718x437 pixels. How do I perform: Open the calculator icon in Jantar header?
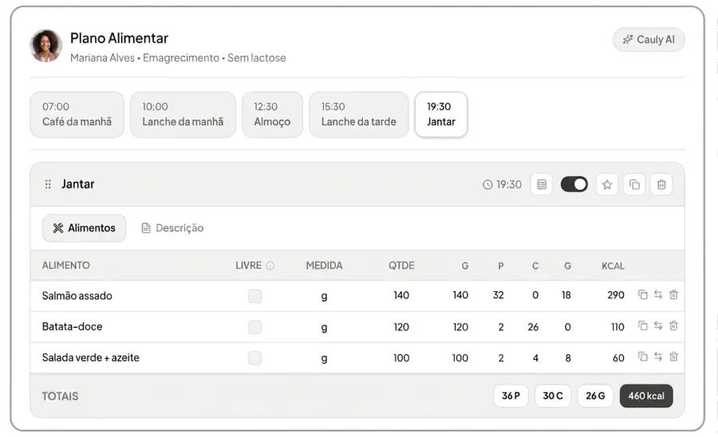pyautogui.click(x=542, y=184)
